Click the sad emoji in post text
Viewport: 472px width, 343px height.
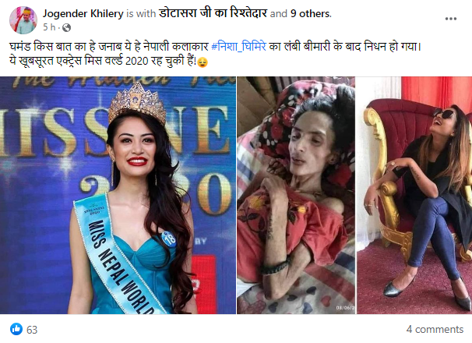pos(203,62)
